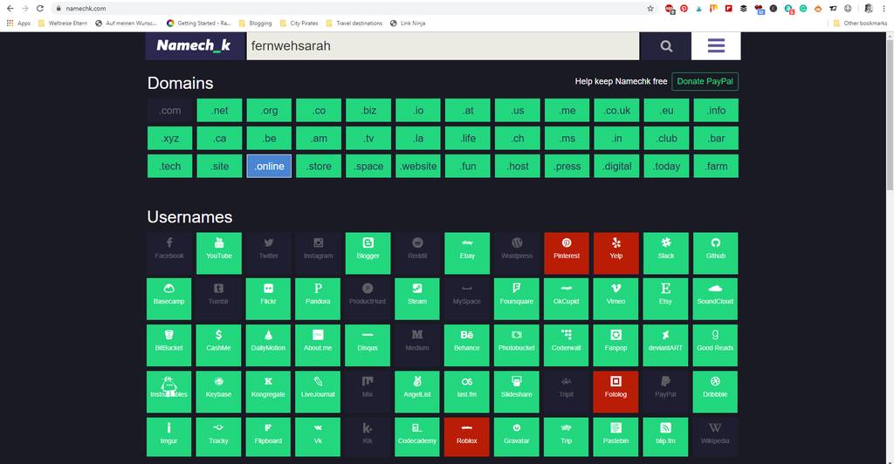Select the .farm domain button
894x464 pixels.
point(716,167)
